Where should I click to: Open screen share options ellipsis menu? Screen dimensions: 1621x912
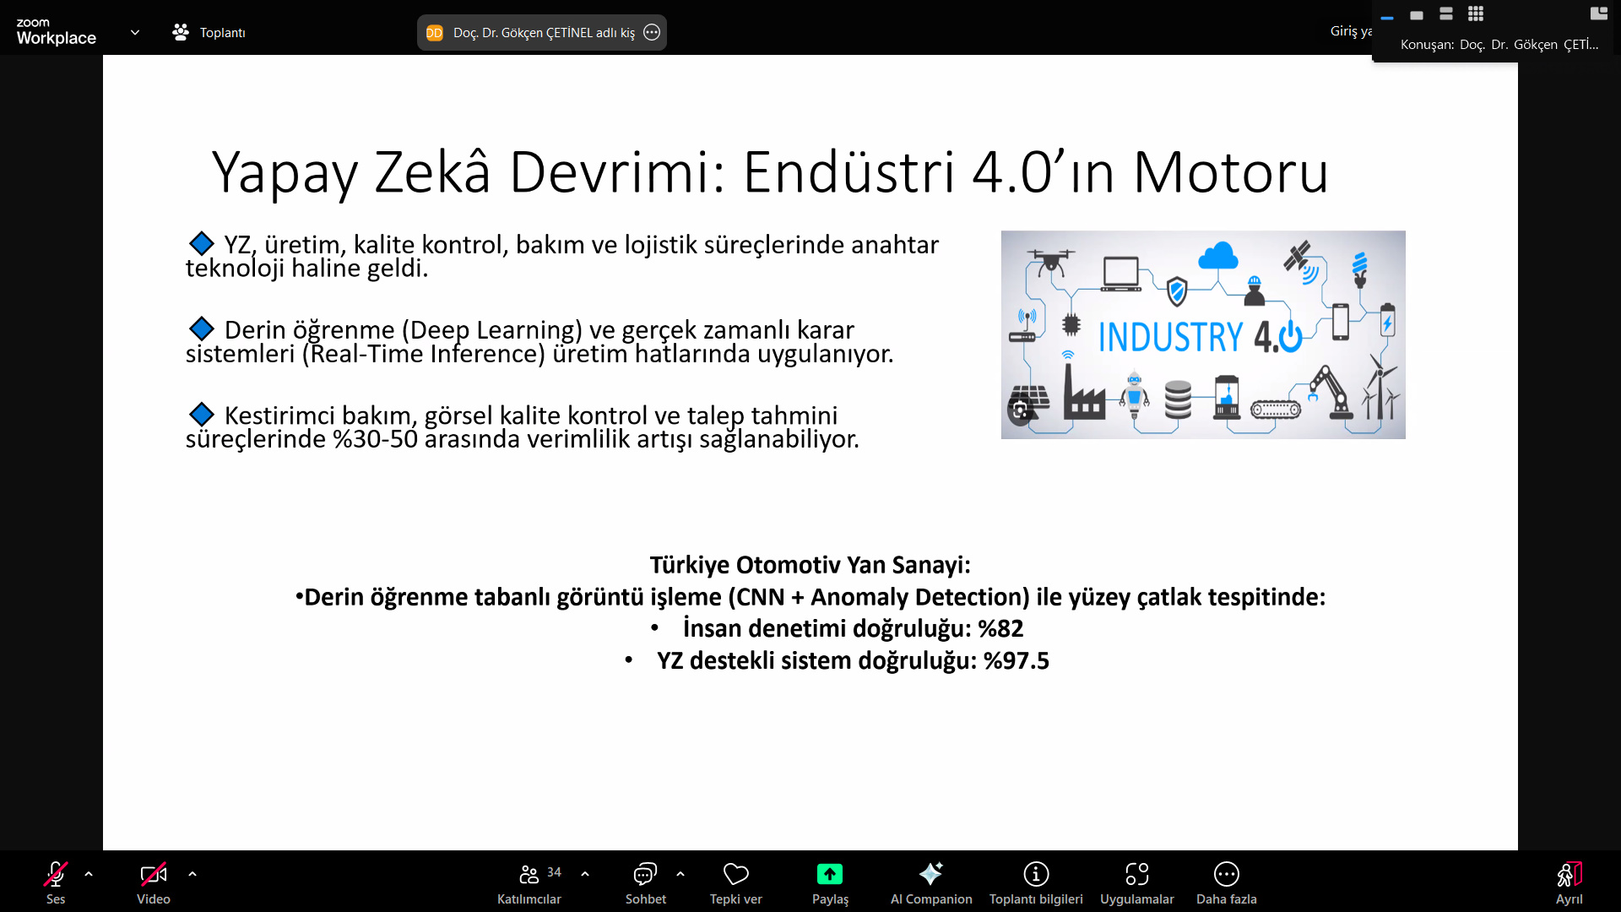click(652, 33)
